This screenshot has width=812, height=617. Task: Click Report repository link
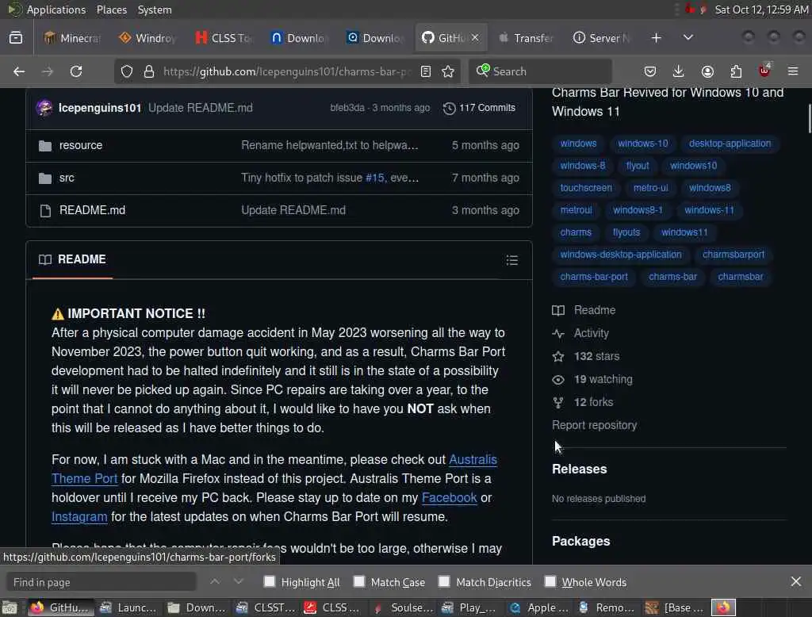coord(594,425)
